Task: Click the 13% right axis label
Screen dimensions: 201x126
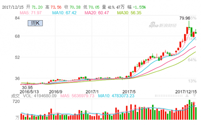Action: click(x=192, y=81)
